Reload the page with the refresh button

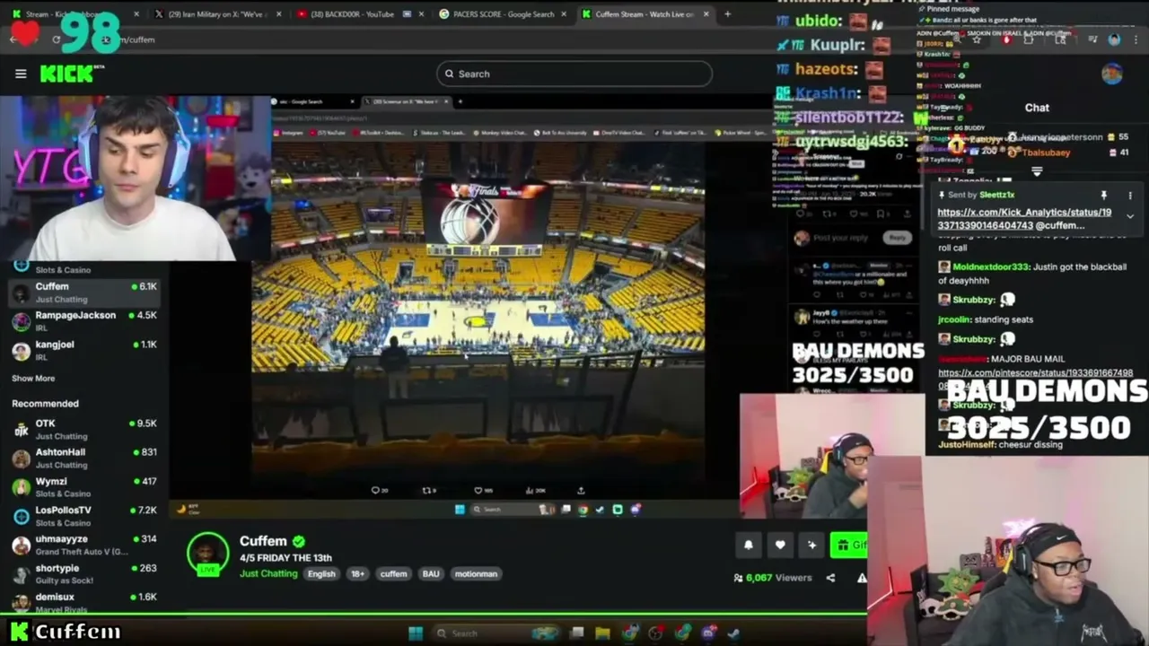pos(56,39)
